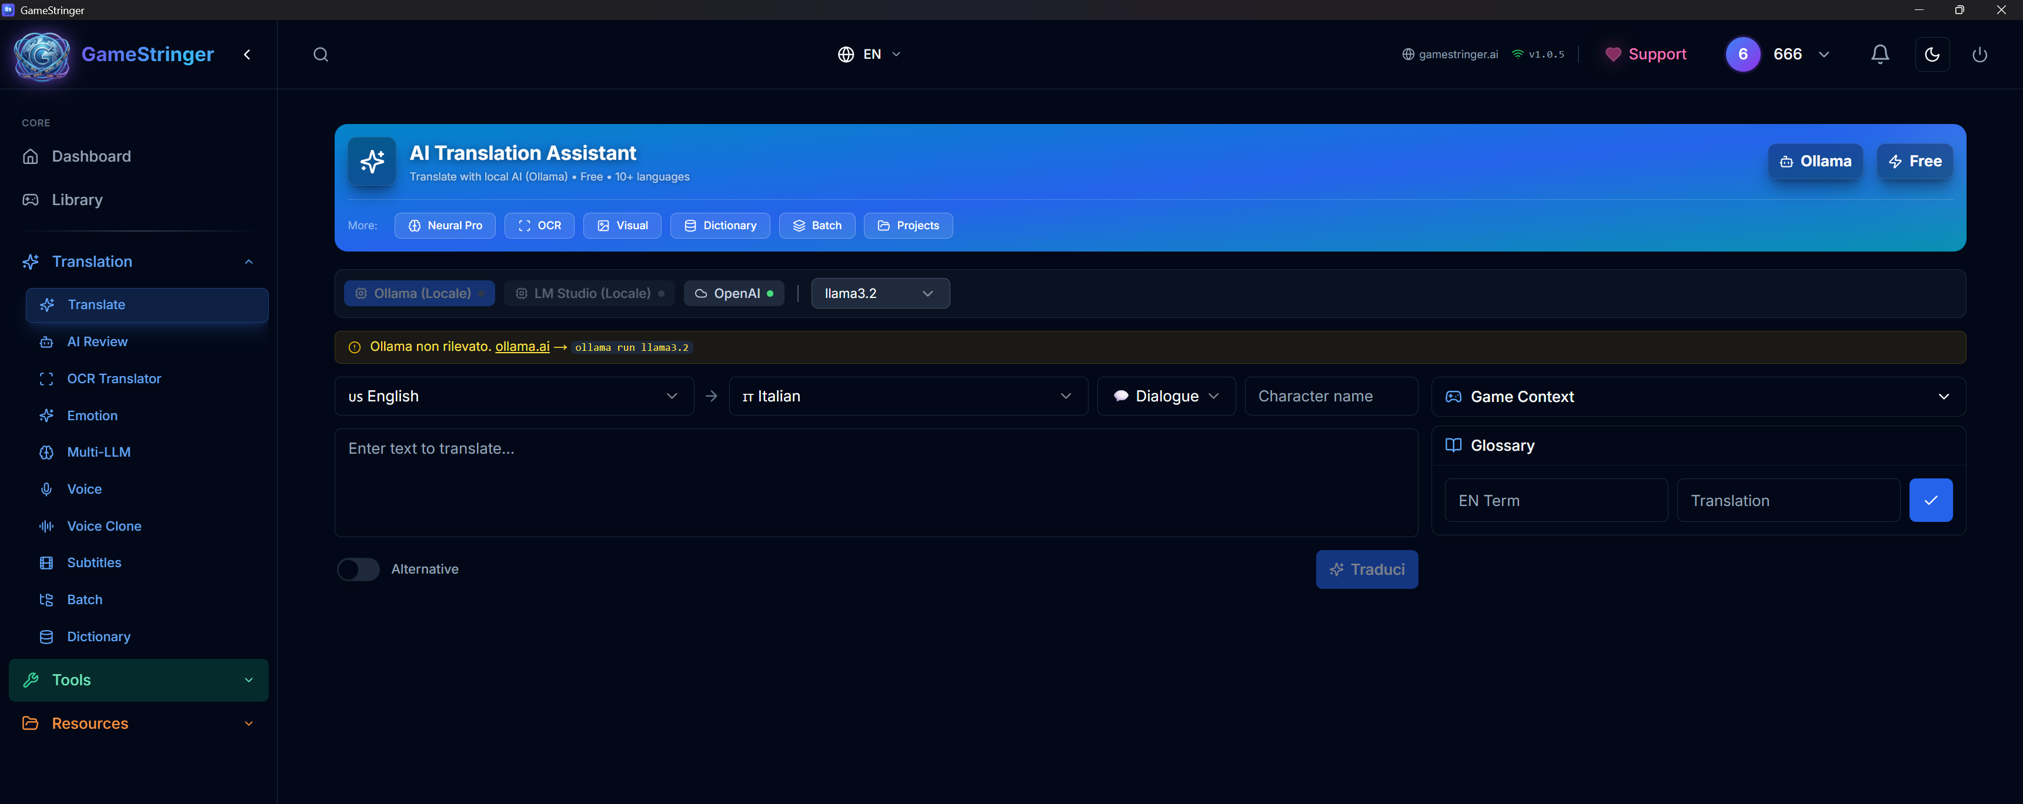Viewport: 2023px width, 804px height.
Task: Open the Neural Pro tab
Action: (445, 226)
